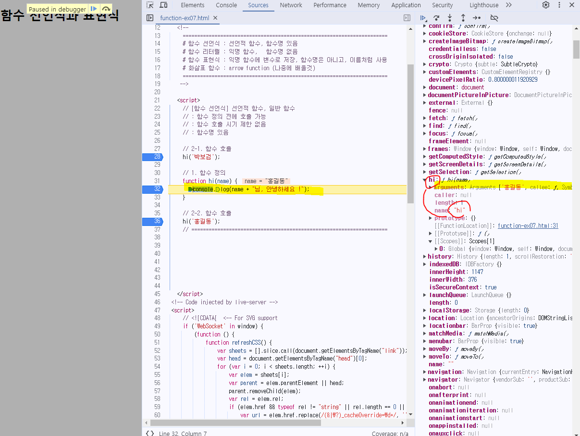Open DevTools settings gear
Screen dimensions: 580x436
(x=546, y=5)
